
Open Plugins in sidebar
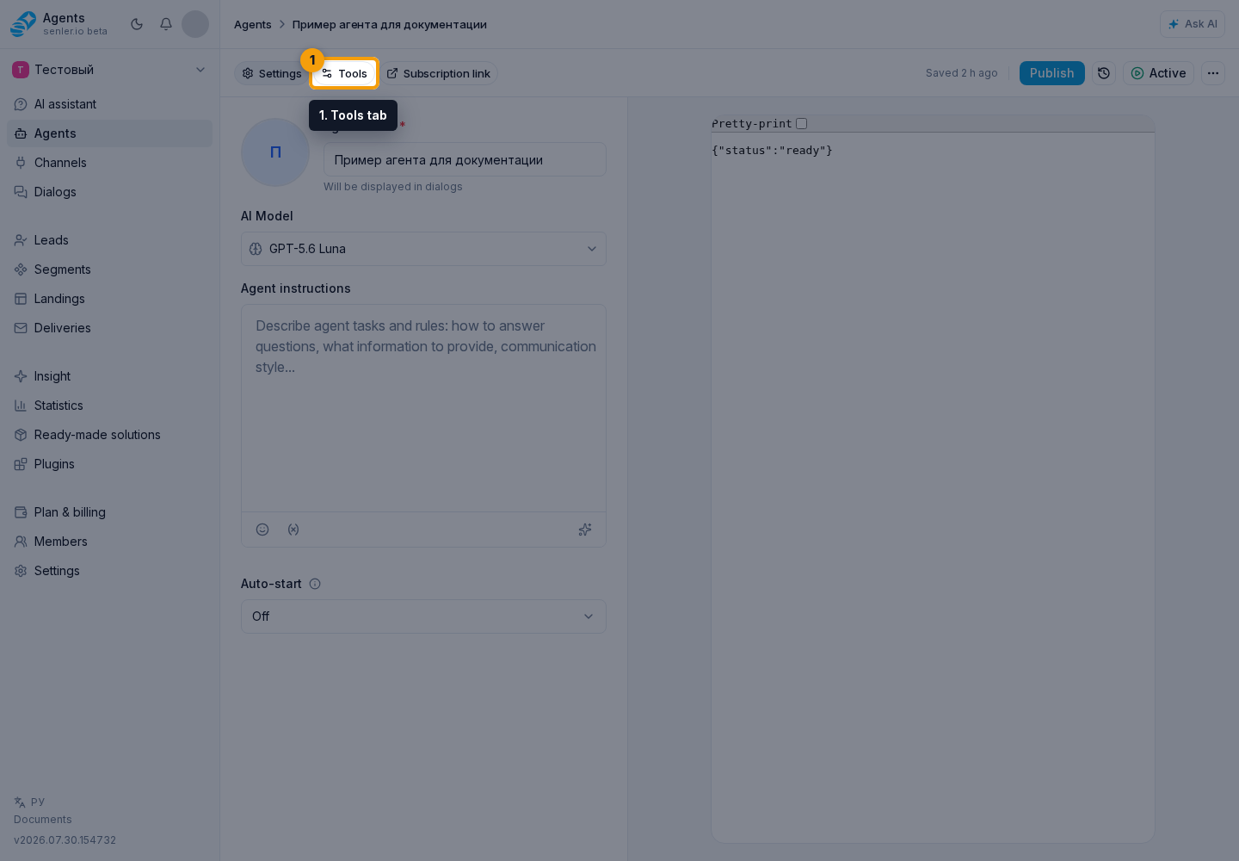(x=109, y=464)
